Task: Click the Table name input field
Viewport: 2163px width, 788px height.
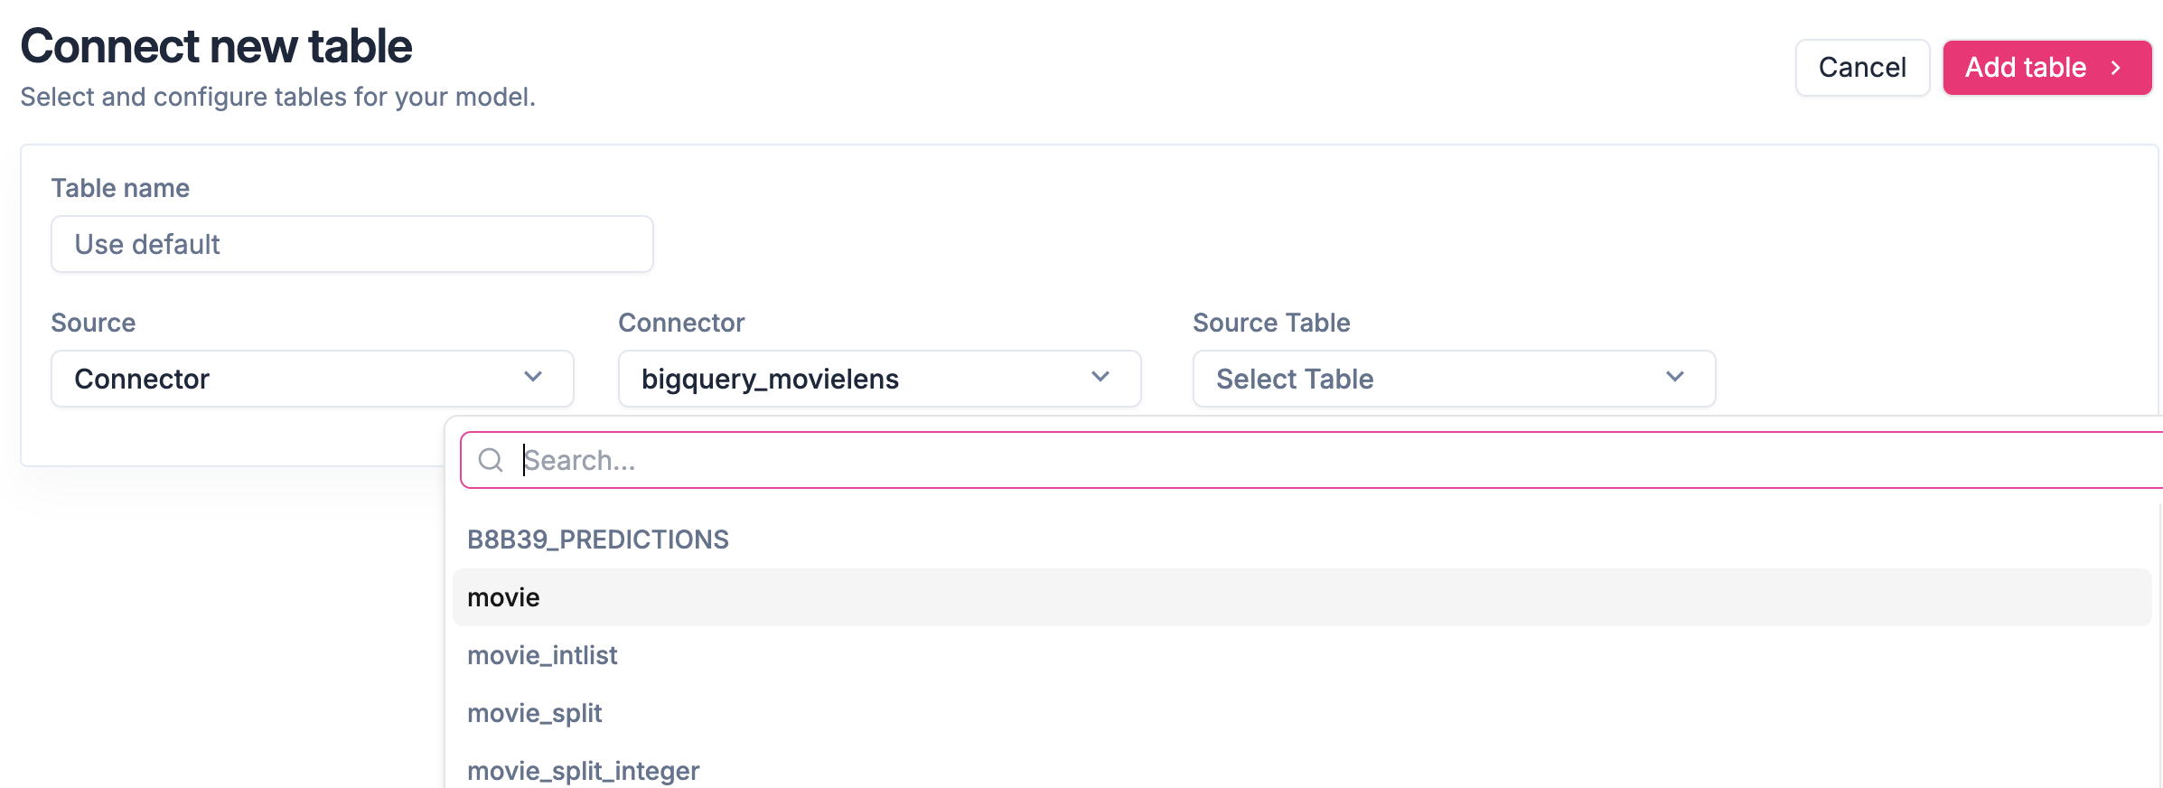Action: (352, 244)
